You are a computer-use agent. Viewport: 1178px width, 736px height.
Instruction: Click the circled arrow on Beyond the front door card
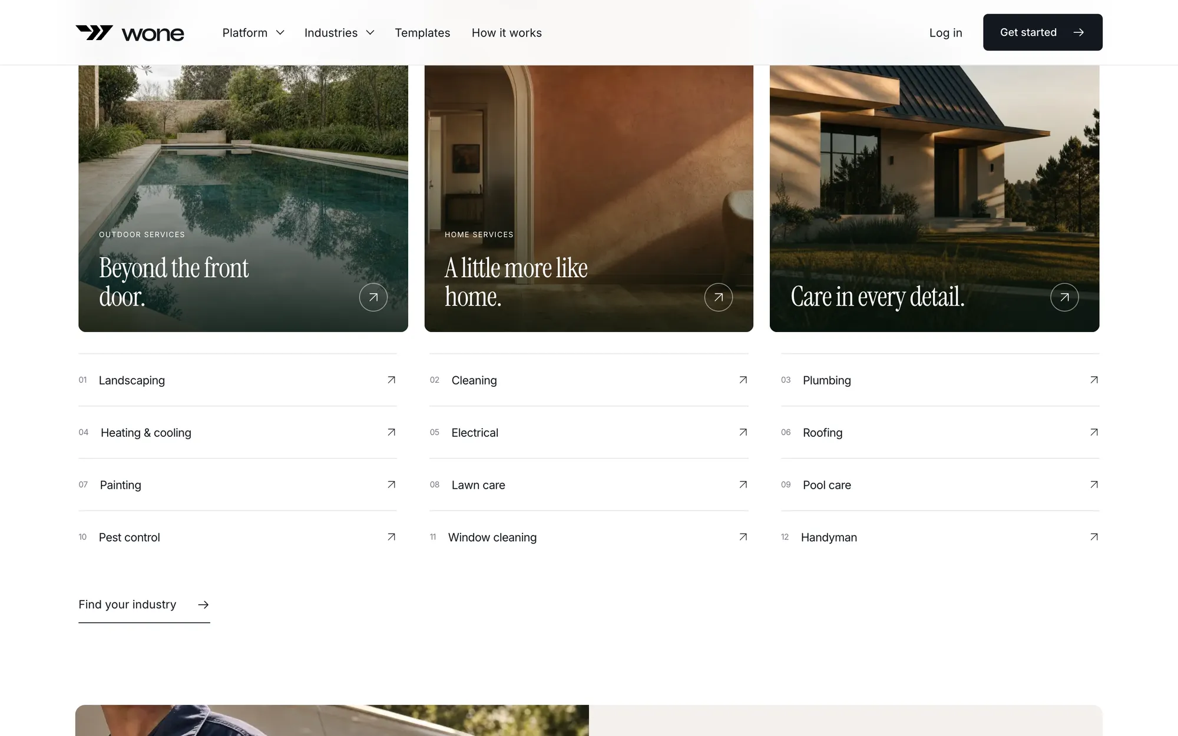click(373, 297)
